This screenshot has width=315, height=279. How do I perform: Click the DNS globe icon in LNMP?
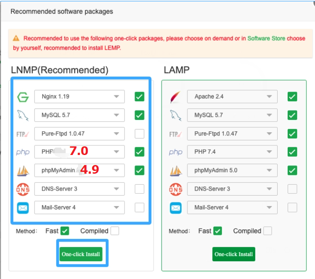pos(23,189)
